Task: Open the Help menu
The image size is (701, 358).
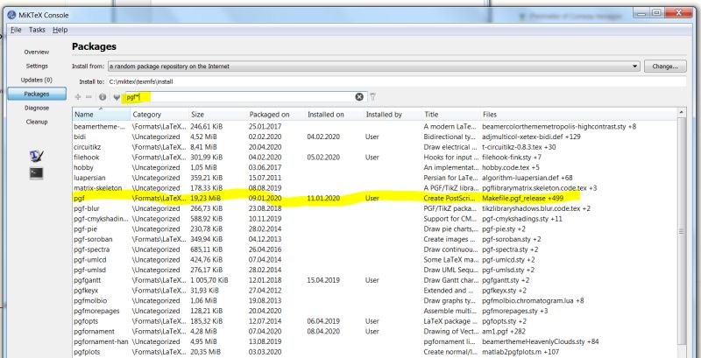Action: pos(60,30)
